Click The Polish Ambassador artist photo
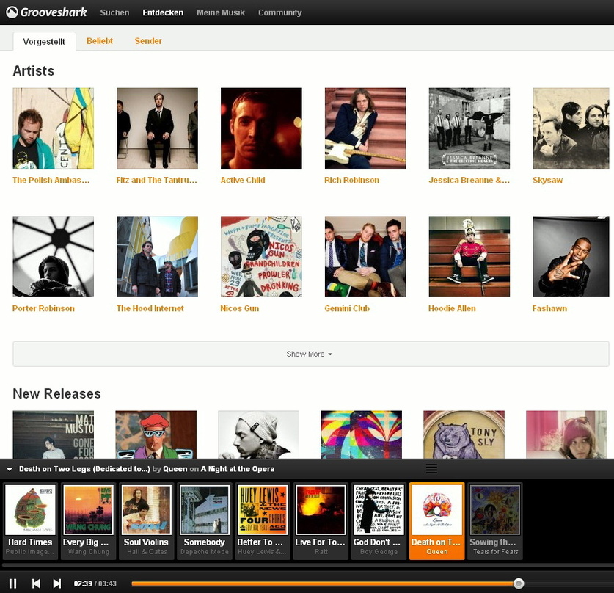 point(54,128)
